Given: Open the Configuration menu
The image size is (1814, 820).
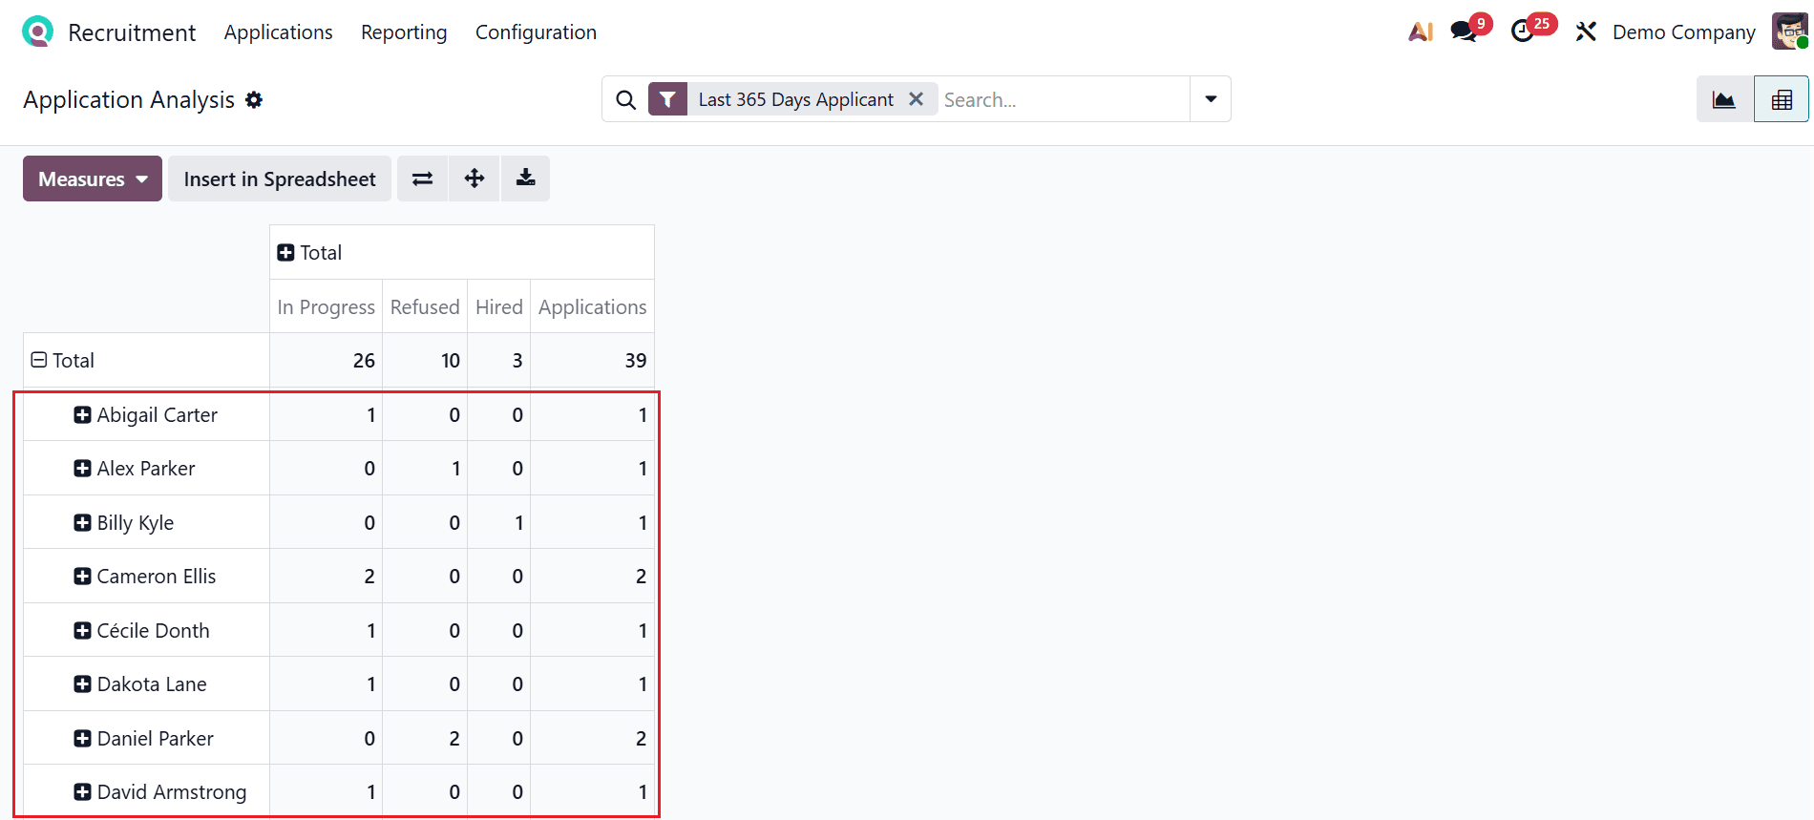Looking at the screenshot, I should pyautogui.click(x=536, y=32).
